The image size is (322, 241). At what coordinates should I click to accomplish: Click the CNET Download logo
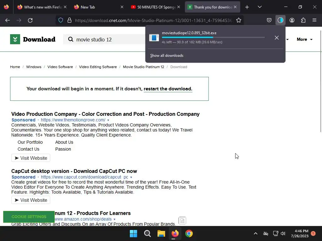tap(33, 39)
